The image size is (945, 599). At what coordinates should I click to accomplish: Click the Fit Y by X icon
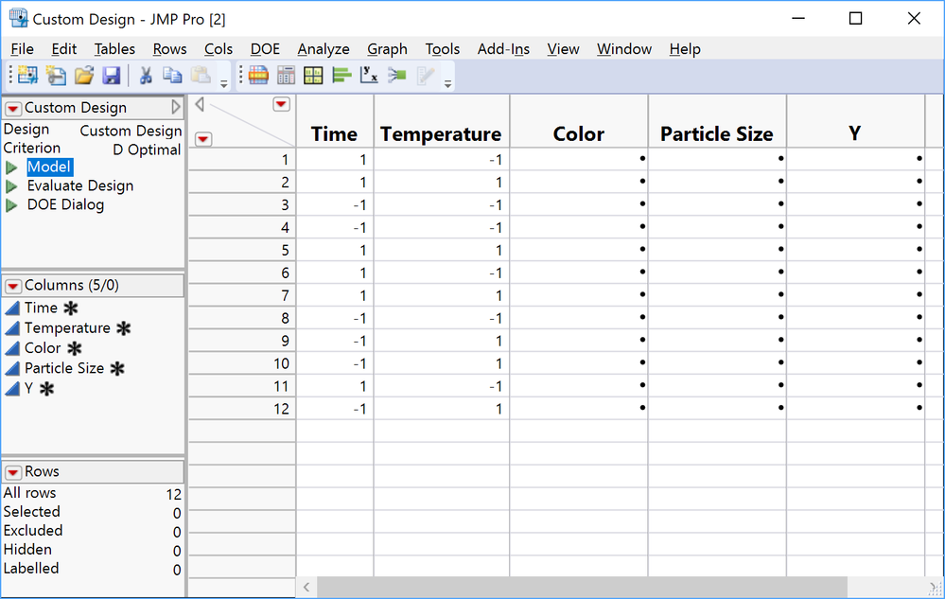(x=369, y=76)
